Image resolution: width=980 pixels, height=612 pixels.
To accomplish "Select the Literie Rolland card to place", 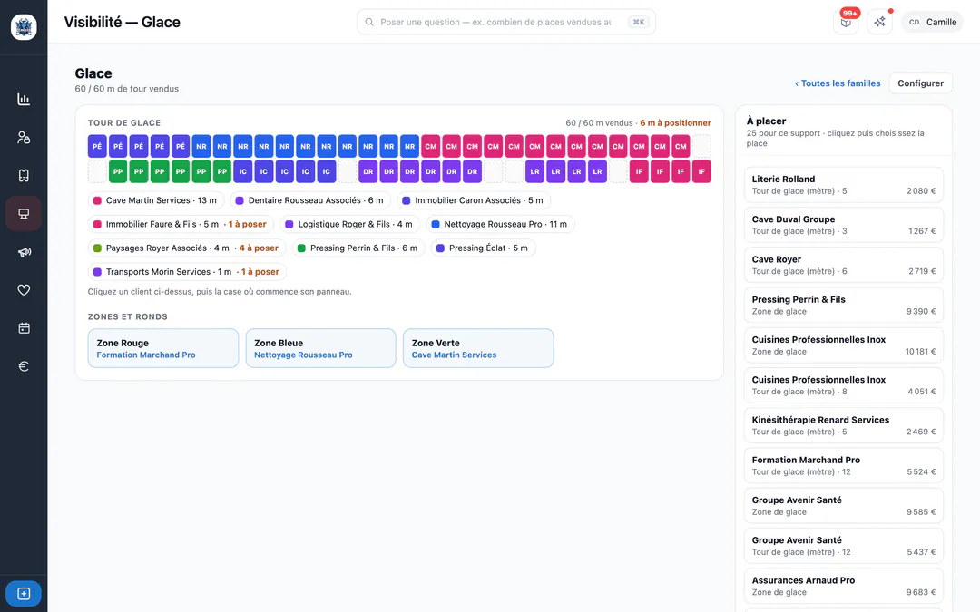I will tap(843, 185).
